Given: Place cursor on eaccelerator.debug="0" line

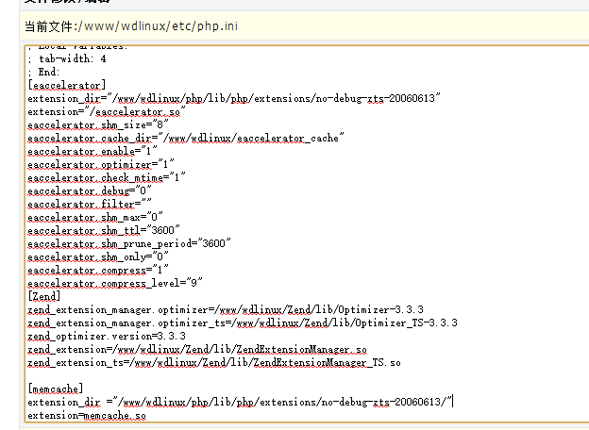Looking at the screenshot, I should [x=90, y=190].
